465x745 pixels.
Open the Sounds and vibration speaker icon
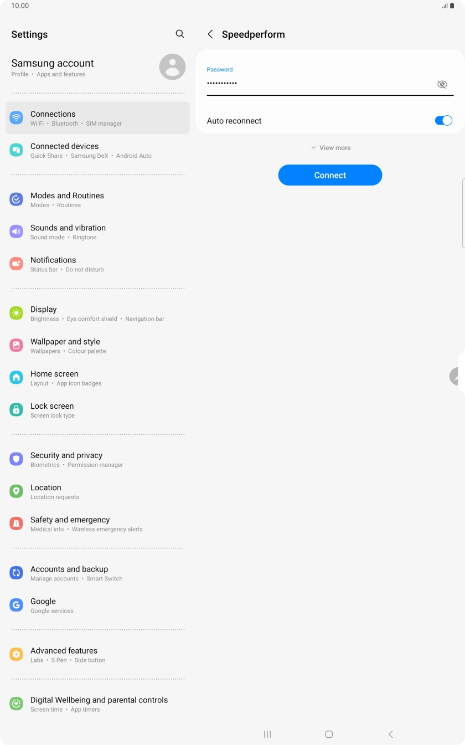pos(17,231)
